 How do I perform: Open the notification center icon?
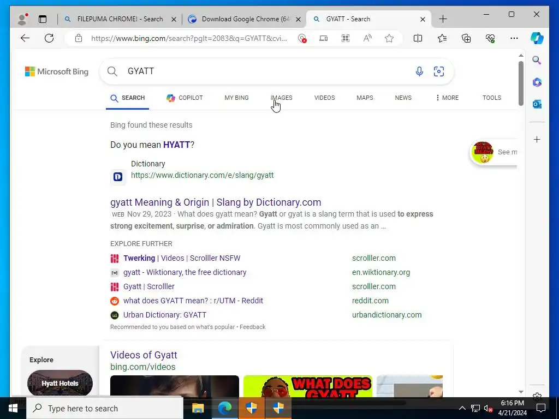tap(541, 408)
